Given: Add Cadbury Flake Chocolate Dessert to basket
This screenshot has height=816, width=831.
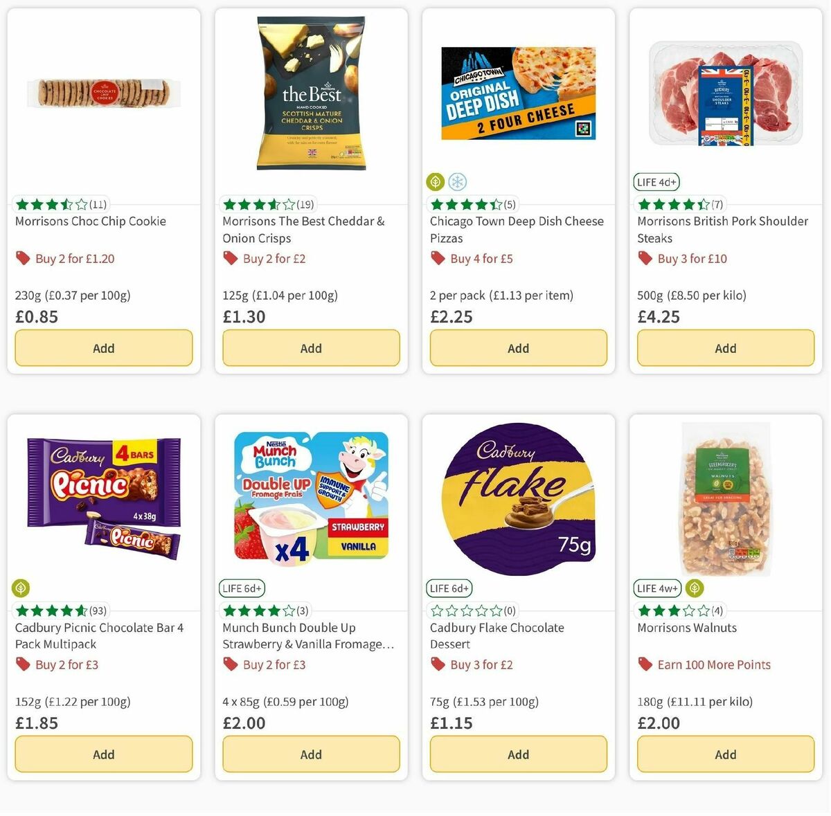Looking at the screenshot, I should pos(517,754).
